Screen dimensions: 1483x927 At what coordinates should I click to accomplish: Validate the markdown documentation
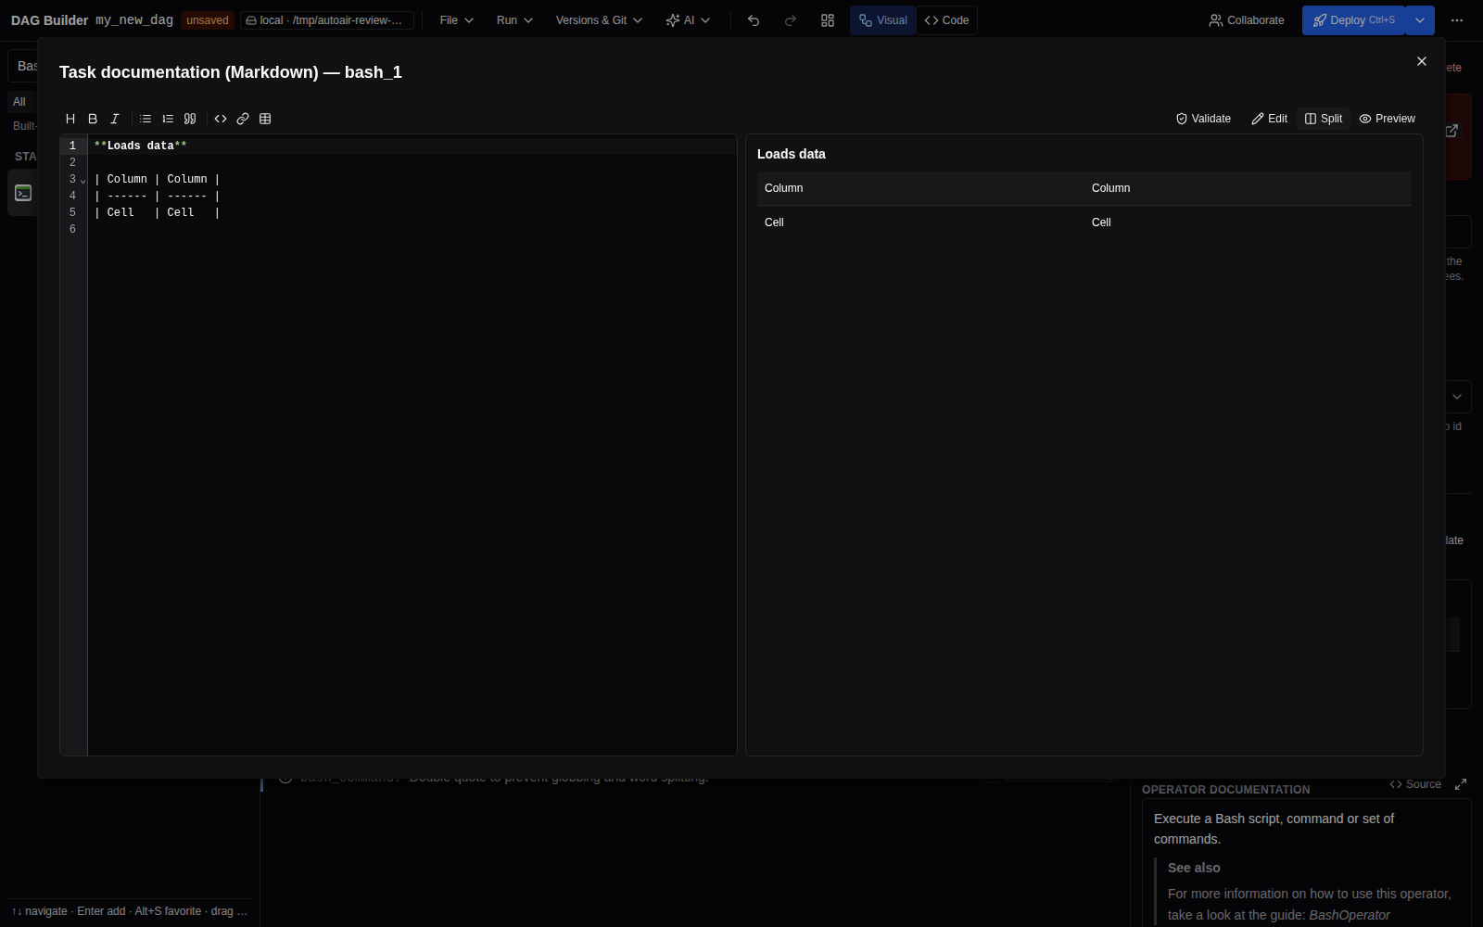coord(1203,119)
